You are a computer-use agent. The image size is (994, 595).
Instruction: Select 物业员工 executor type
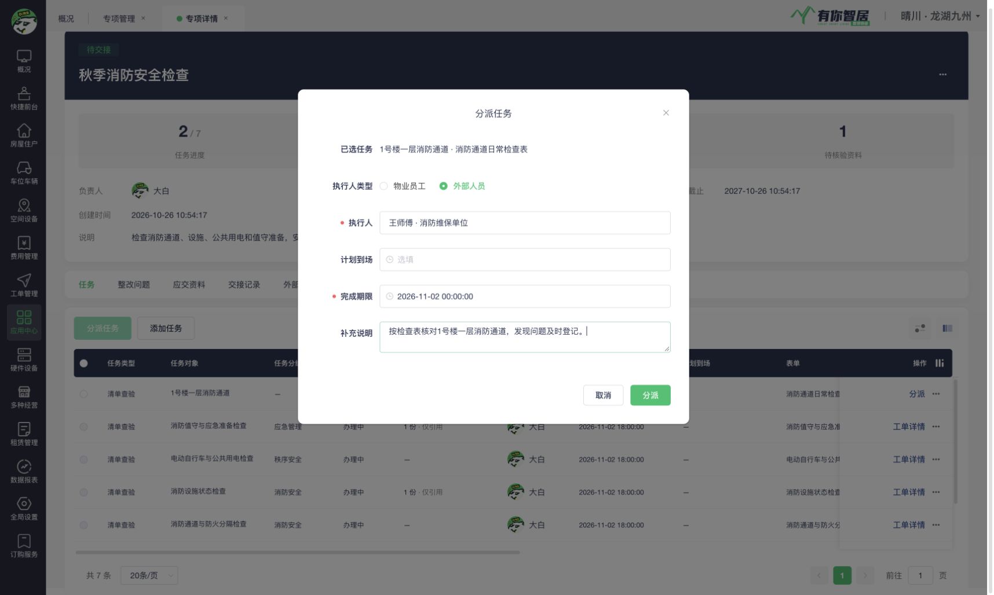click(403, 186)
